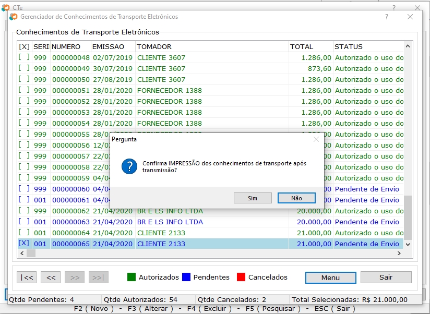The height and width of the screenshot is (314, 430).
Task: Toggle the select-all [X] header checkbox
Action: (x=24, y=46)
